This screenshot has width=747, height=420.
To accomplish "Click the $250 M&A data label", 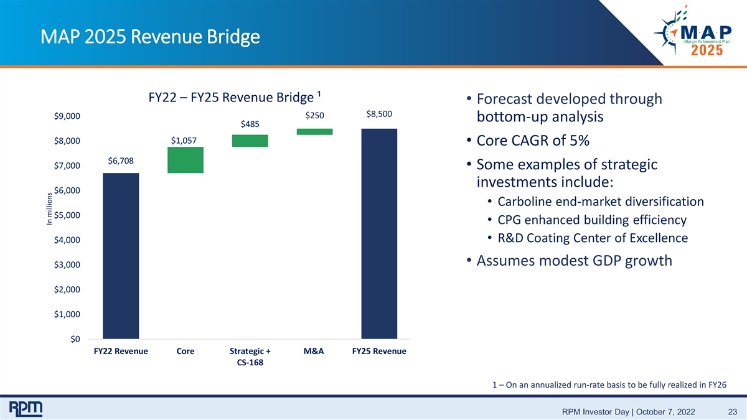I will tap(314, 116).
